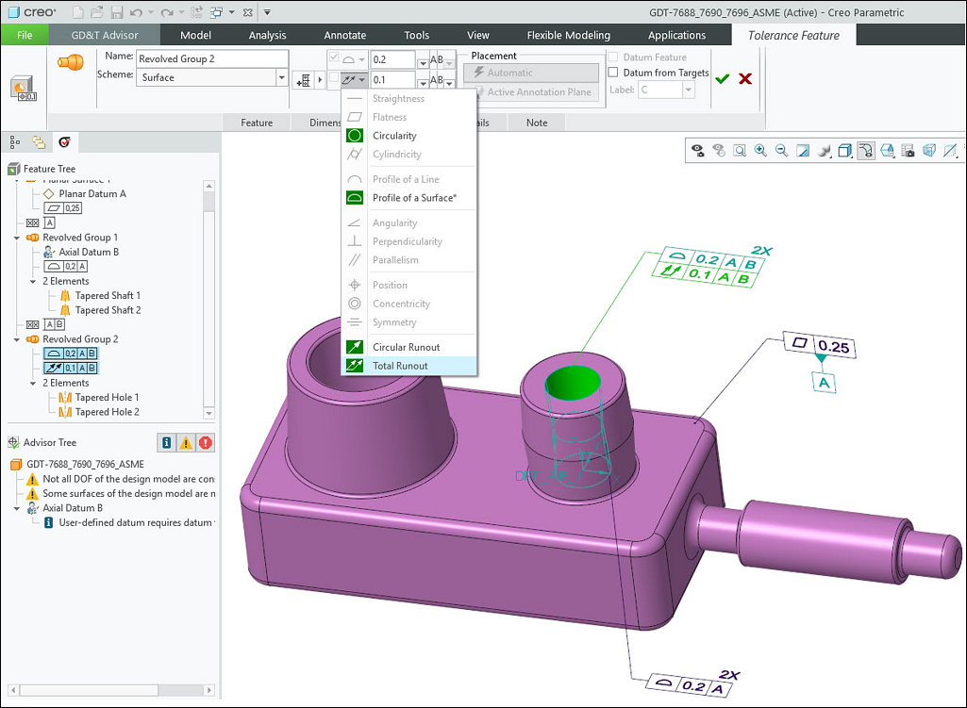This screenshot has width=967, height=708.
Task: Toggle the error messages filter in Advisor Tree
Action: click(206, 442)
